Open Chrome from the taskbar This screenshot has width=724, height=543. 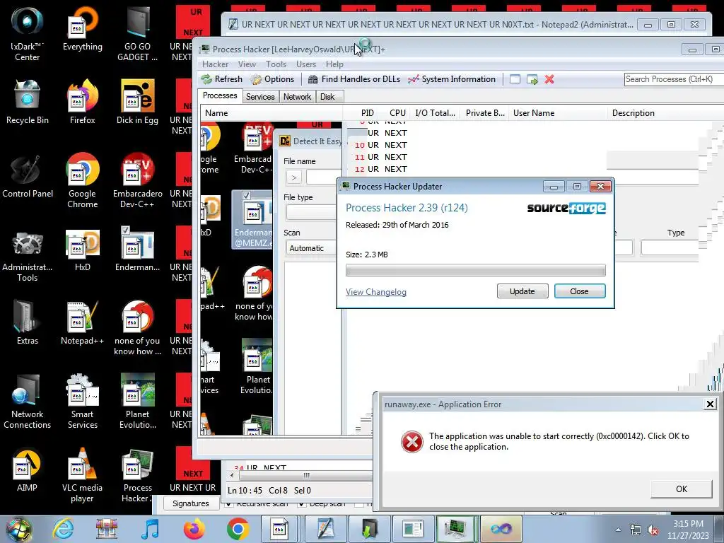[x=238, y=529]
